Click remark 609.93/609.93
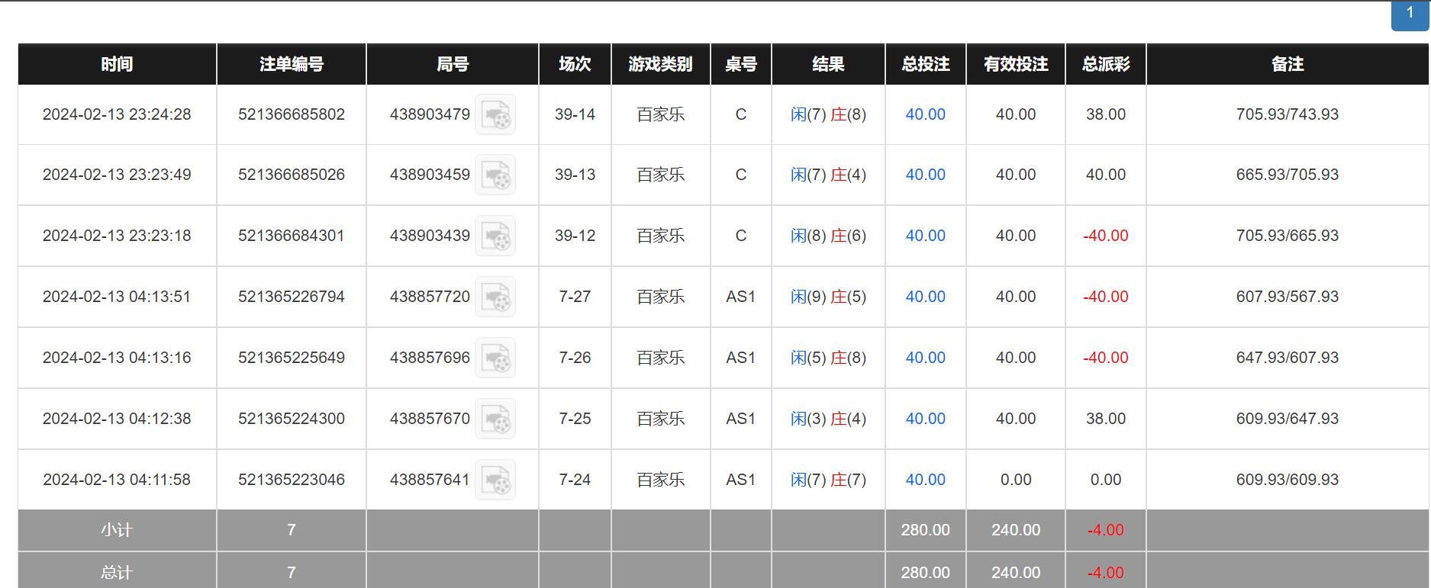Viewport: 1431px width, 588px height. [1288, 480]
